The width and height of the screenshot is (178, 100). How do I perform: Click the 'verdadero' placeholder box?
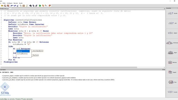pos(38,51)
